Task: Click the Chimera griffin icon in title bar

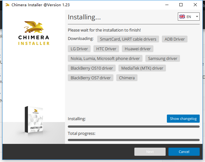Action: pos(7,5)
